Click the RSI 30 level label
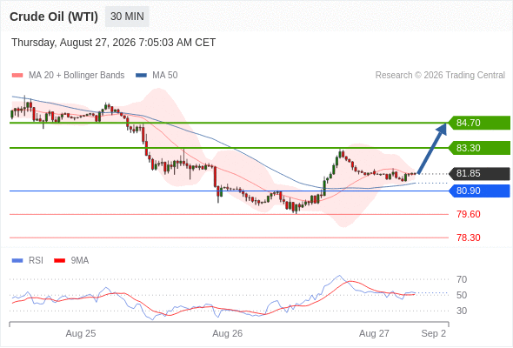The width and height of the screenshot is (513, 348). (x=462, y=311)
